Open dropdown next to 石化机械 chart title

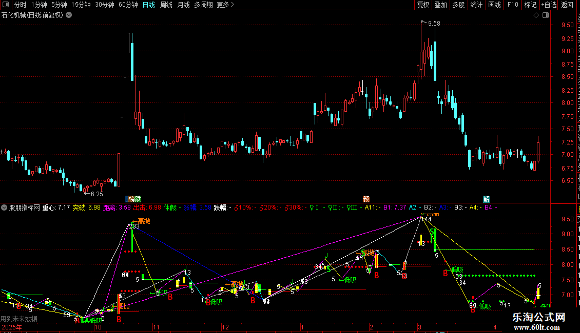(69, 15)
